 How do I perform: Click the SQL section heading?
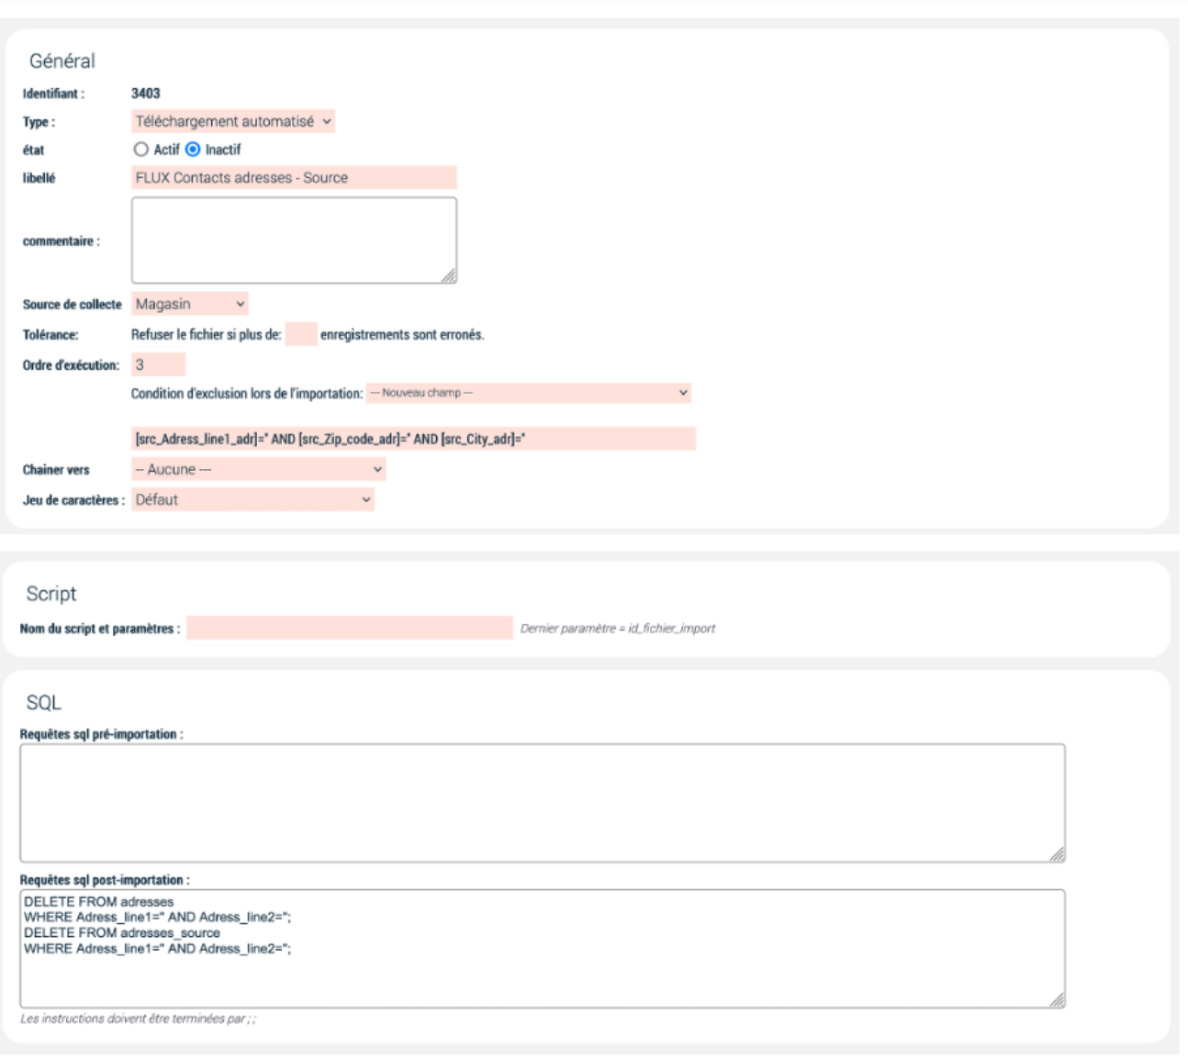pos(43,703)
